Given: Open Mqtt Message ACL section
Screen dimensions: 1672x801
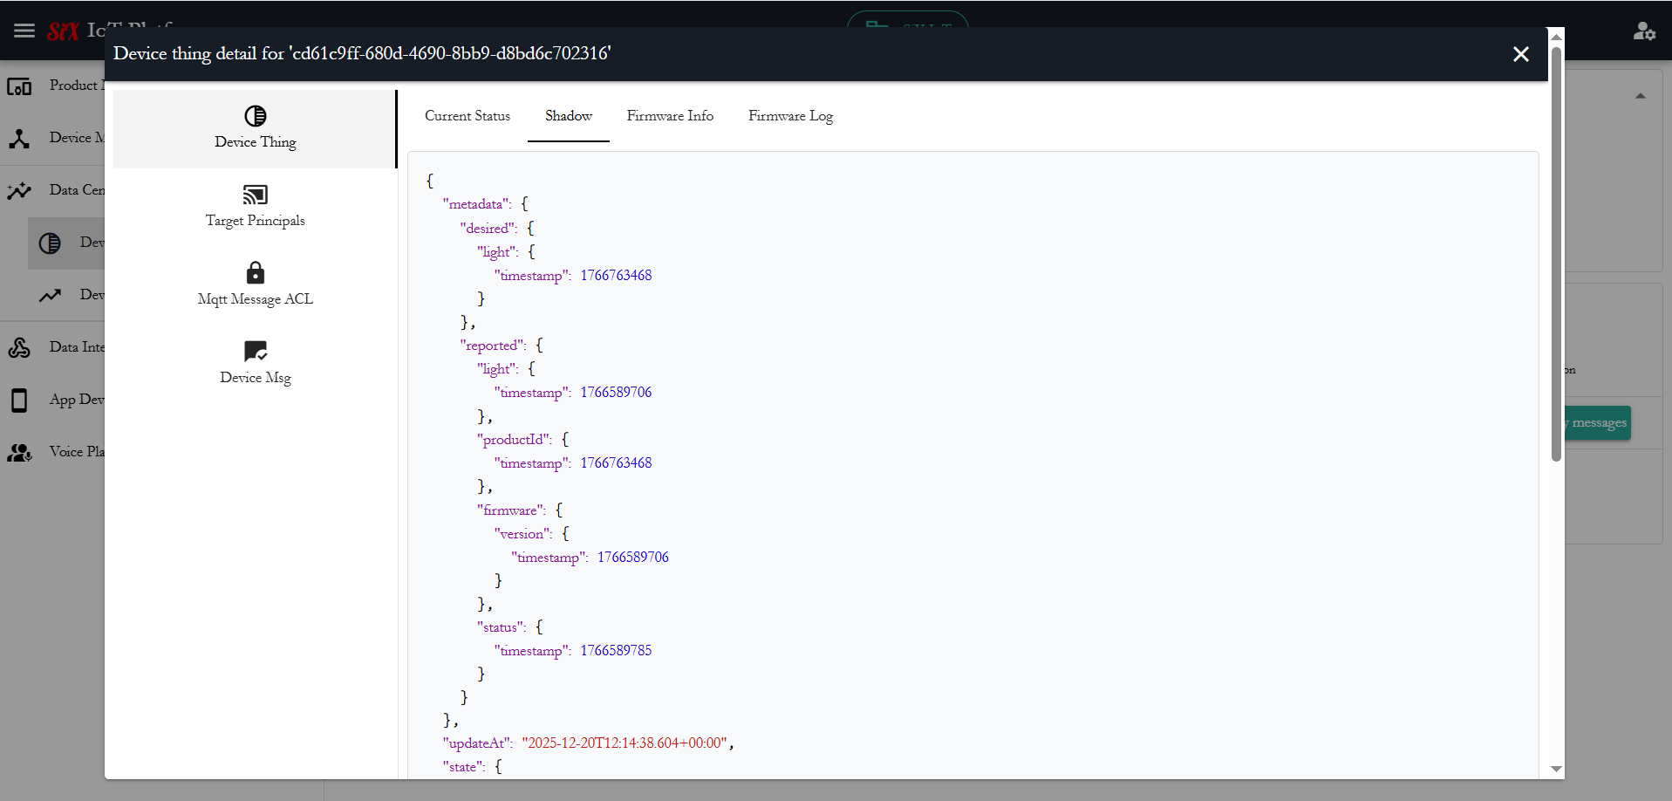Looking at the screenshot, I should tap(255, 285).
